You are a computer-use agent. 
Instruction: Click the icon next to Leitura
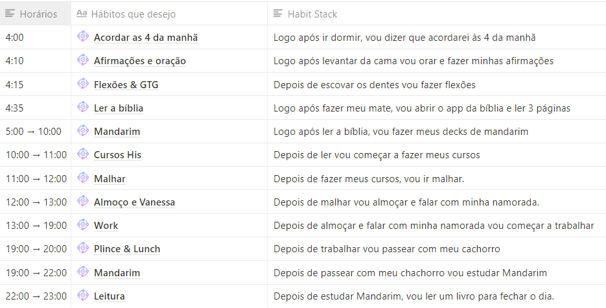tap(82, 296)
